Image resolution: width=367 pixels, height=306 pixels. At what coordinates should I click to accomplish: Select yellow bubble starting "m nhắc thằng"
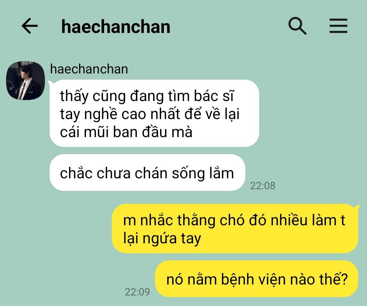(235, 229)
